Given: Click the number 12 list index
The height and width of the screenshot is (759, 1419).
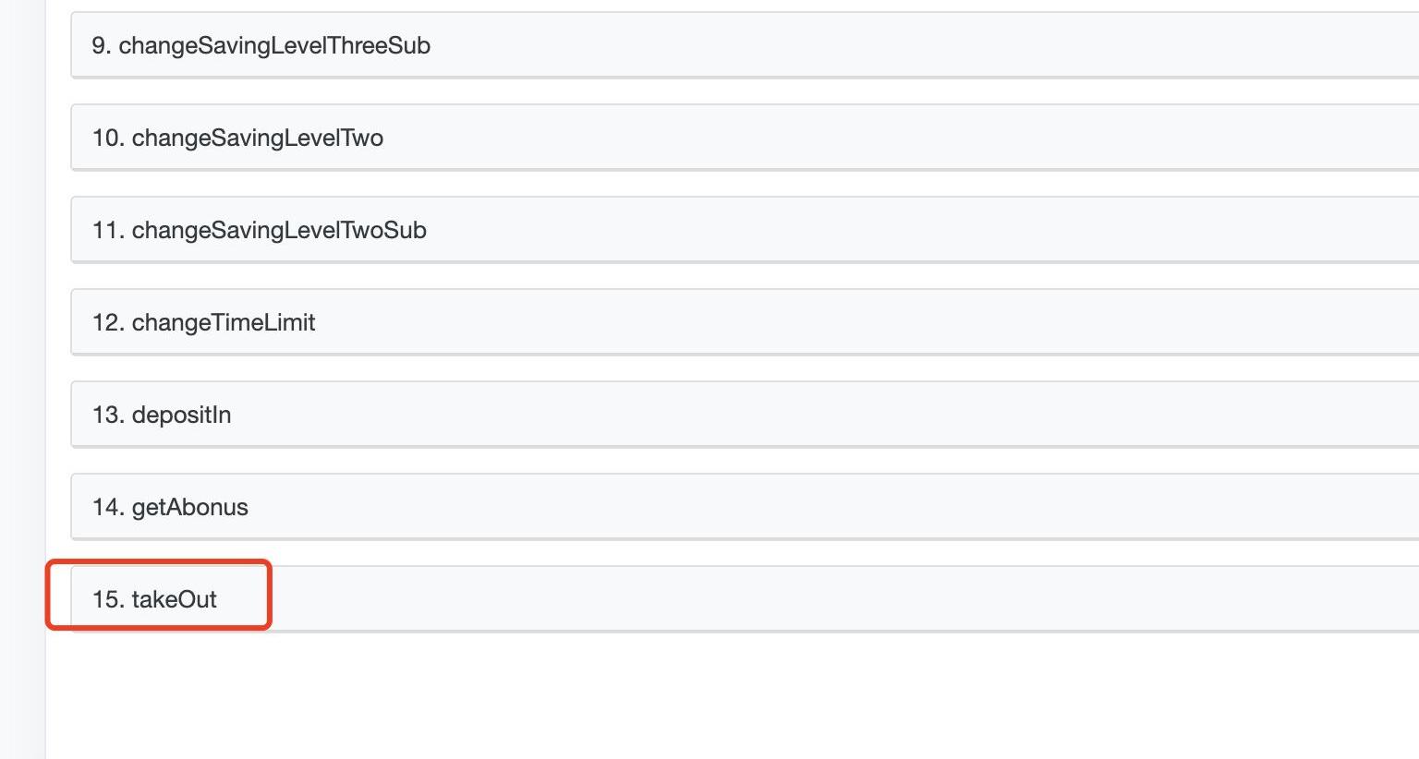Looking at the screenshot, I should coord(107,322).
